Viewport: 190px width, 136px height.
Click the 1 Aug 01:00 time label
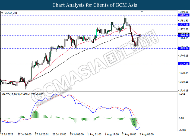click(94, 134)
